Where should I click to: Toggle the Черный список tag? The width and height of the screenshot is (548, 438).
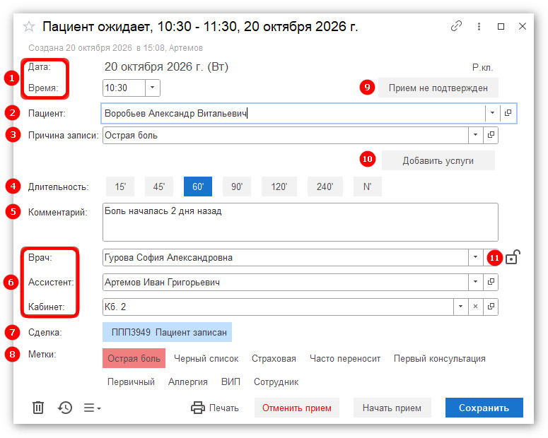206,358
